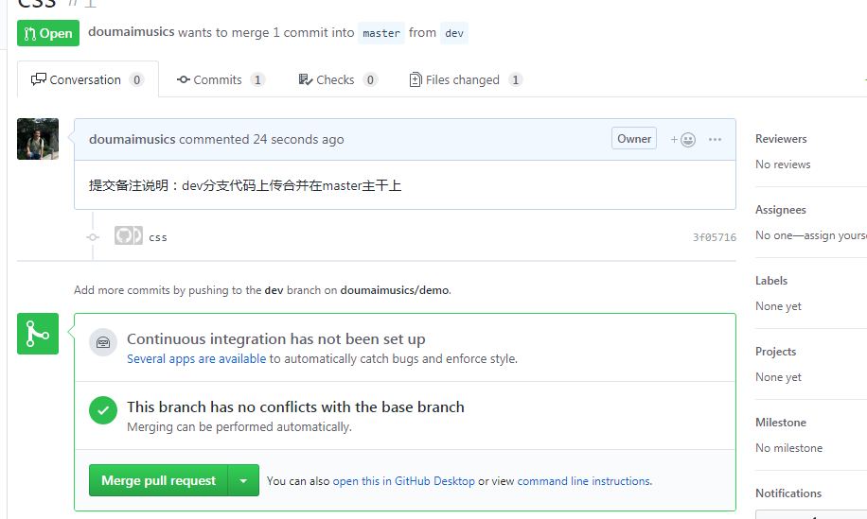View the Files changed tab
The height and width of the screenshot is (519, 867).
click(466, 79)
